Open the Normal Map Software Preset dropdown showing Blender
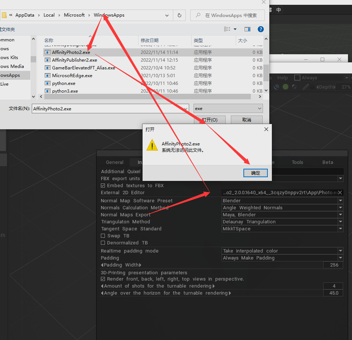352x340 pixels. point(283,200)
